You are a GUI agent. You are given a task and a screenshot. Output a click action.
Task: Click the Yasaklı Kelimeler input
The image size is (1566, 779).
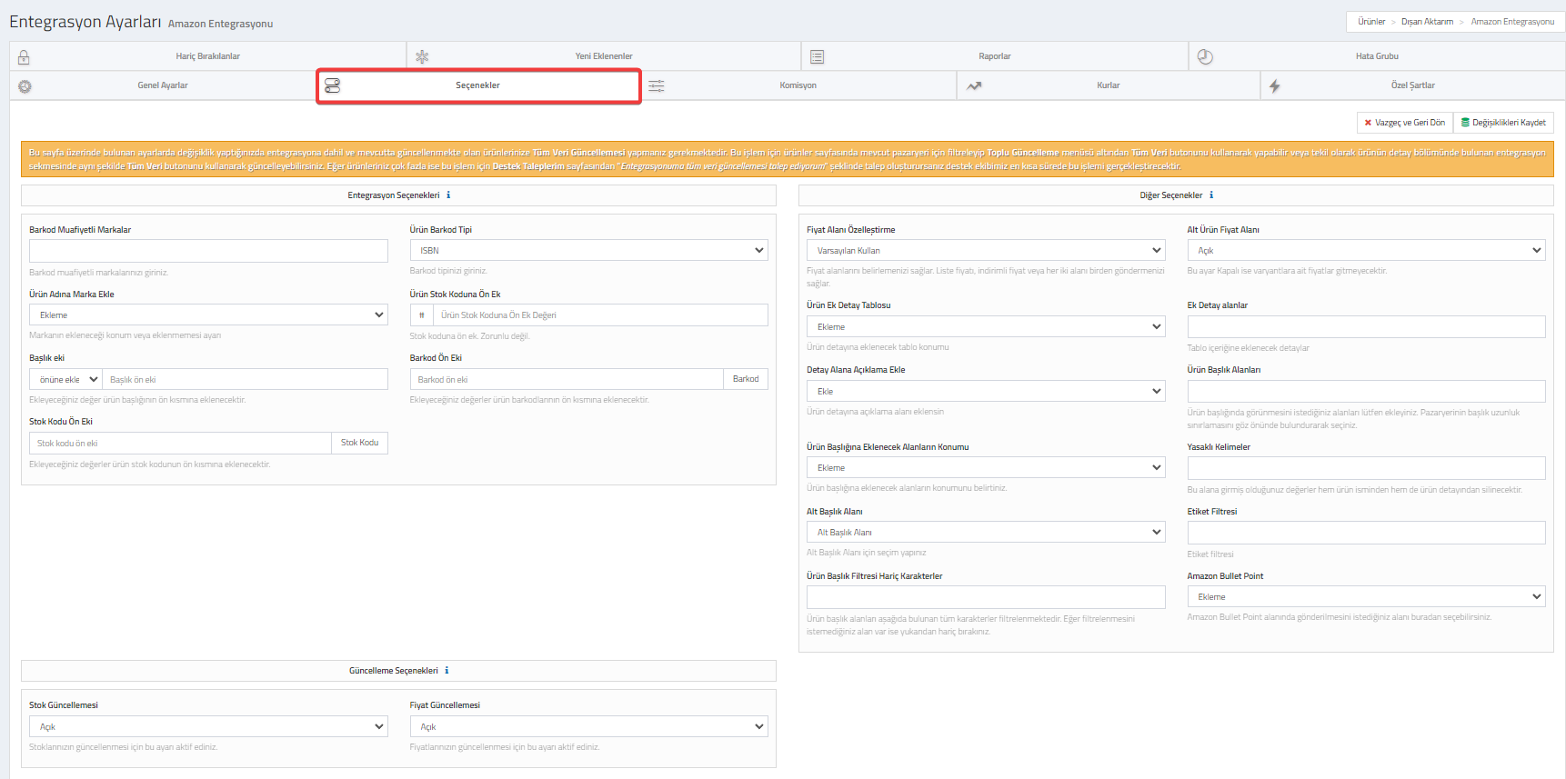(x=1366, y=468)
